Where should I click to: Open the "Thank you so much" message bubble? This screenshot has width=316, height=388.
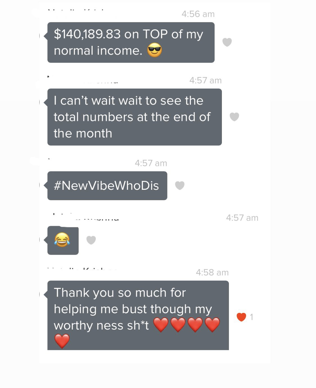click(138, 315)
